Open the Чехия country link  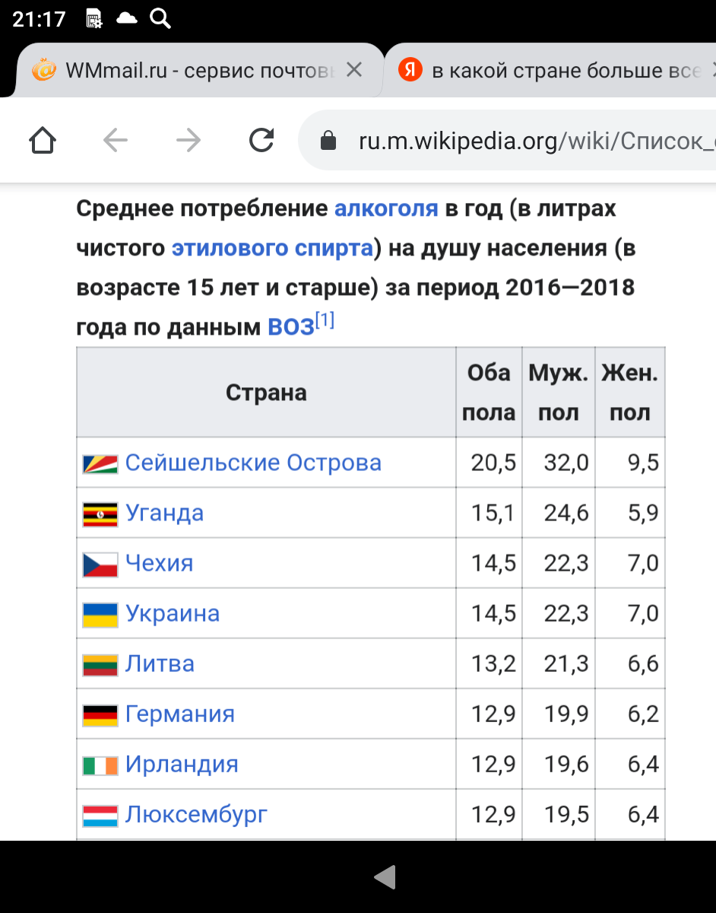pos(159,563)
